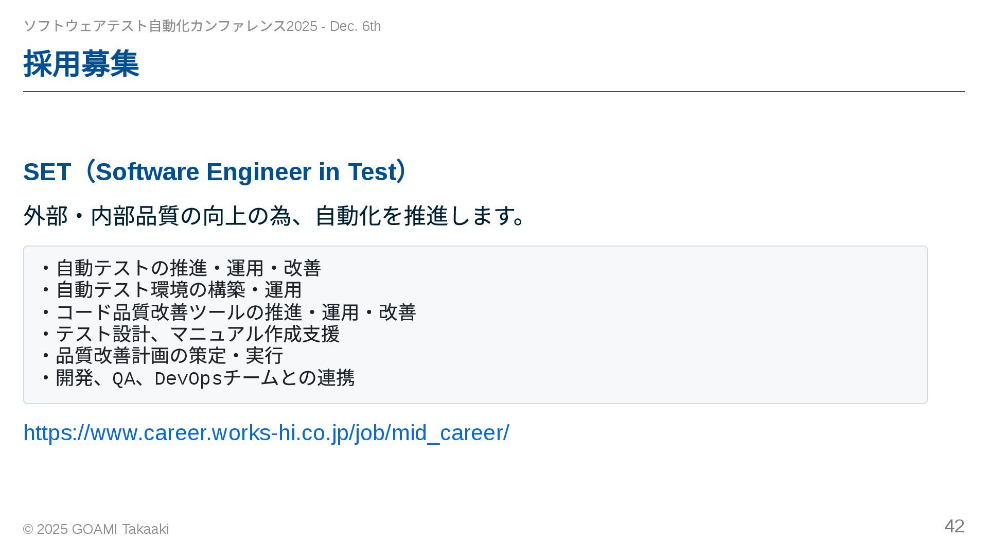Click the 採用募集 slide title
The image size is (988, 556).
81,64
